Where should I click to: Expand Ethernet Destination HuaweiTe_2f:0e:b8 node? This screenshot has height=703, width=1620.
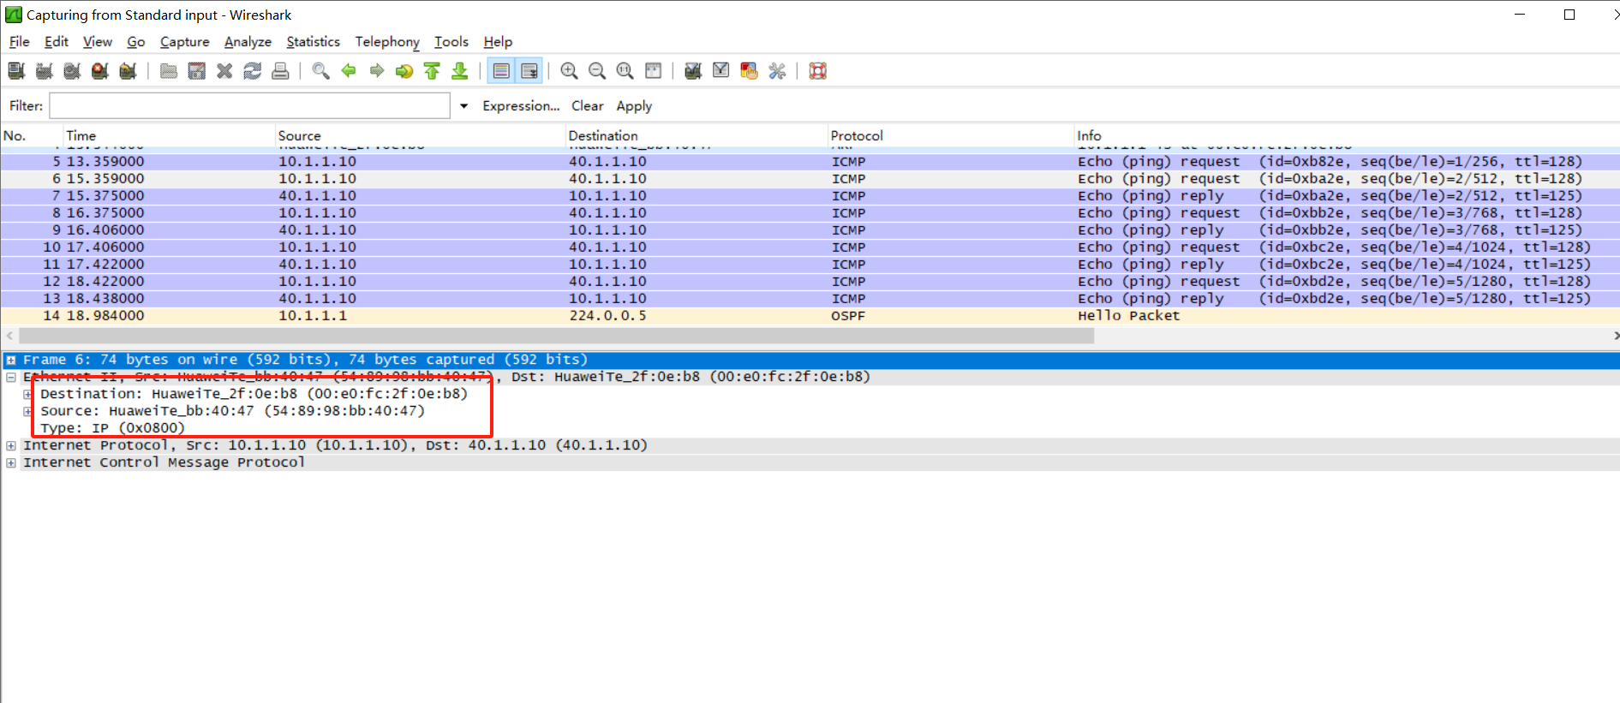(x=27, y=395)
